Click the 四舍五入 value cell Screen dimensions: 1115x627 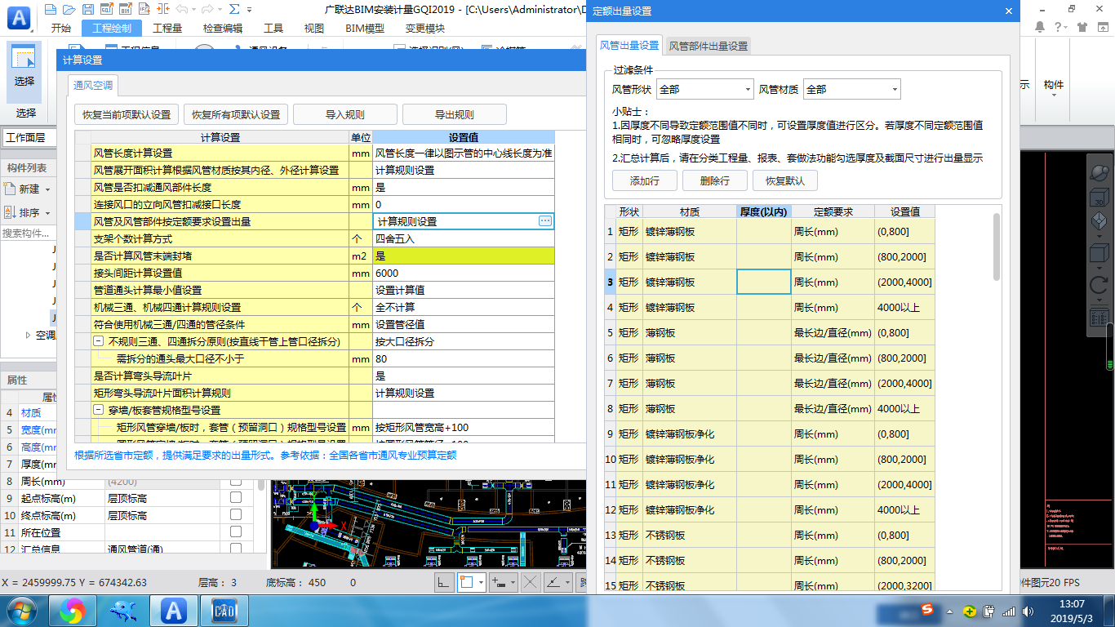pyautogui.click(x=464, y=238)
